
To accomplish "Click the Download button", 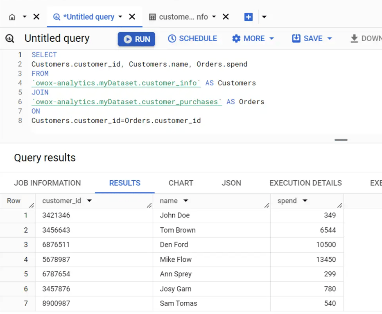I will tap(366, 38).
